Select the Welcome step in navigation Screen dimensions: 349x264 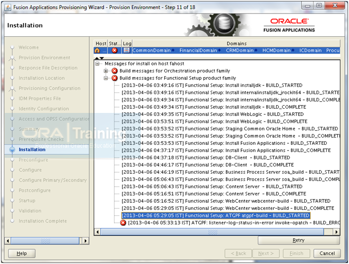click(x=28, y=47)
